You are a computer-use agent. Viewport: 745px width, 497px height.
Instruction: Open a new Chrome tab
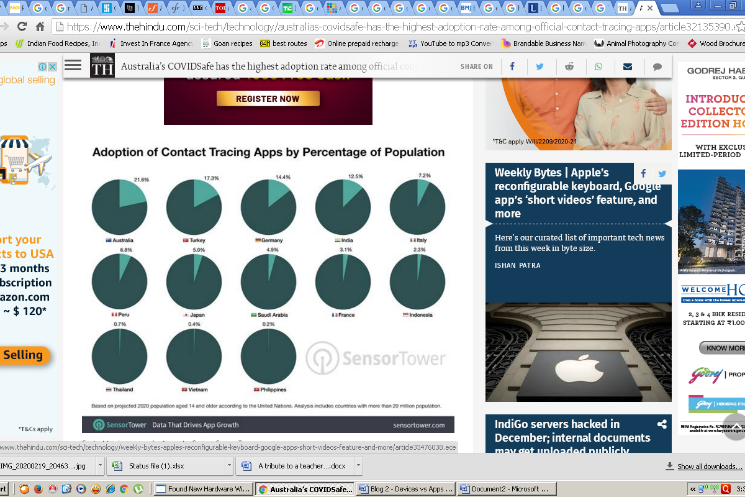coord(669,9)
